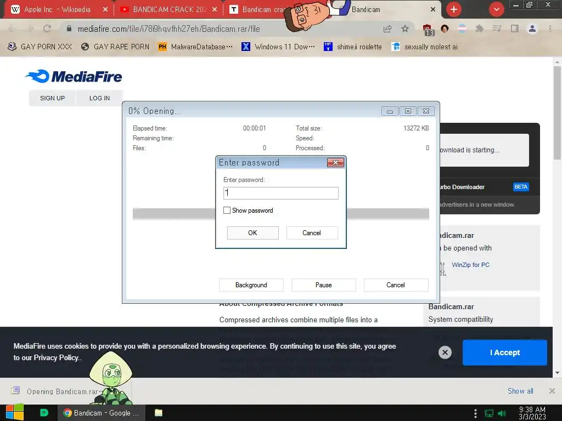Viewport: 562px width, 421px height.
Task: Open the tab search dropdown chevron
Action: [x=496, y=9]
